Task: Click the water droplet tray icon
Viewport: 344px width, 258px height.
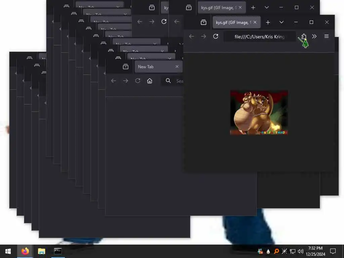Action: pos(268,251)
